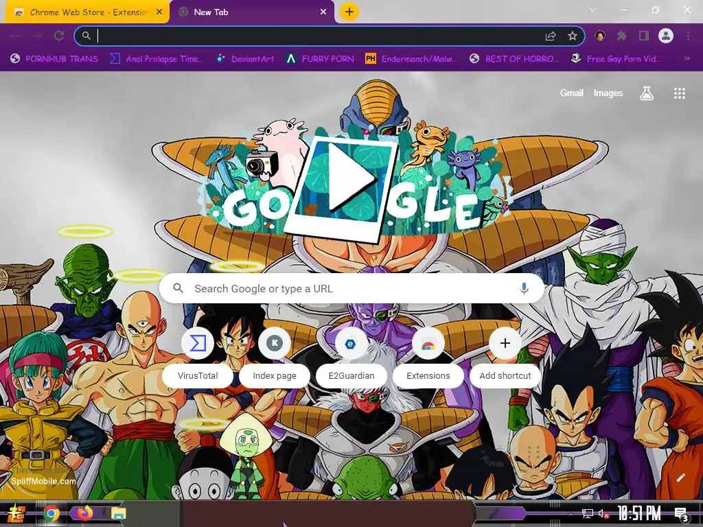703x527 pixels.
Task: Reload the current page
Action: [x=59, y=36]
